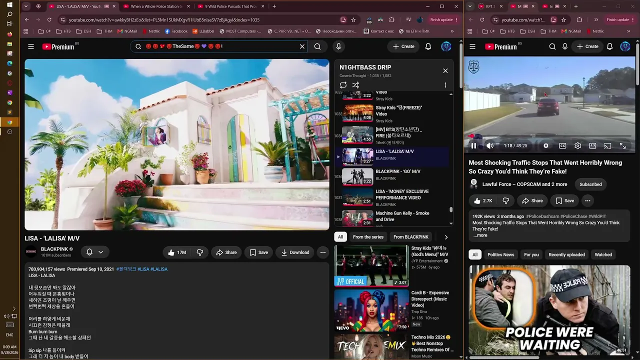Image resolution: width=640 pixels, height=360 pixels.
Task: Select 'From the series' filter chip
Action: pyautogui.click(x=368, y=237)
